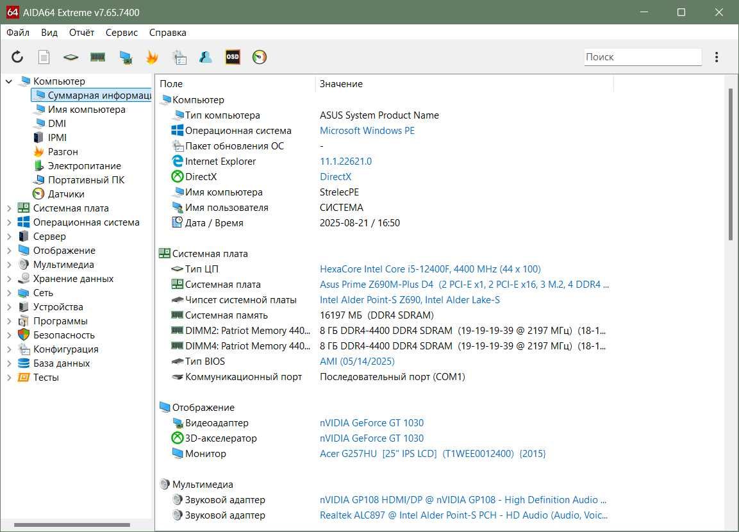Click the Refresh toolbar icon
This screenshot has height=532, width=739.
click(17, 57)
